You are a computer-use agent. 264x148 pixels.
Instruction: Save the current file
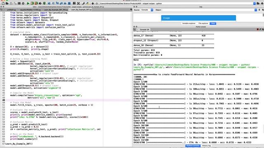11,3
